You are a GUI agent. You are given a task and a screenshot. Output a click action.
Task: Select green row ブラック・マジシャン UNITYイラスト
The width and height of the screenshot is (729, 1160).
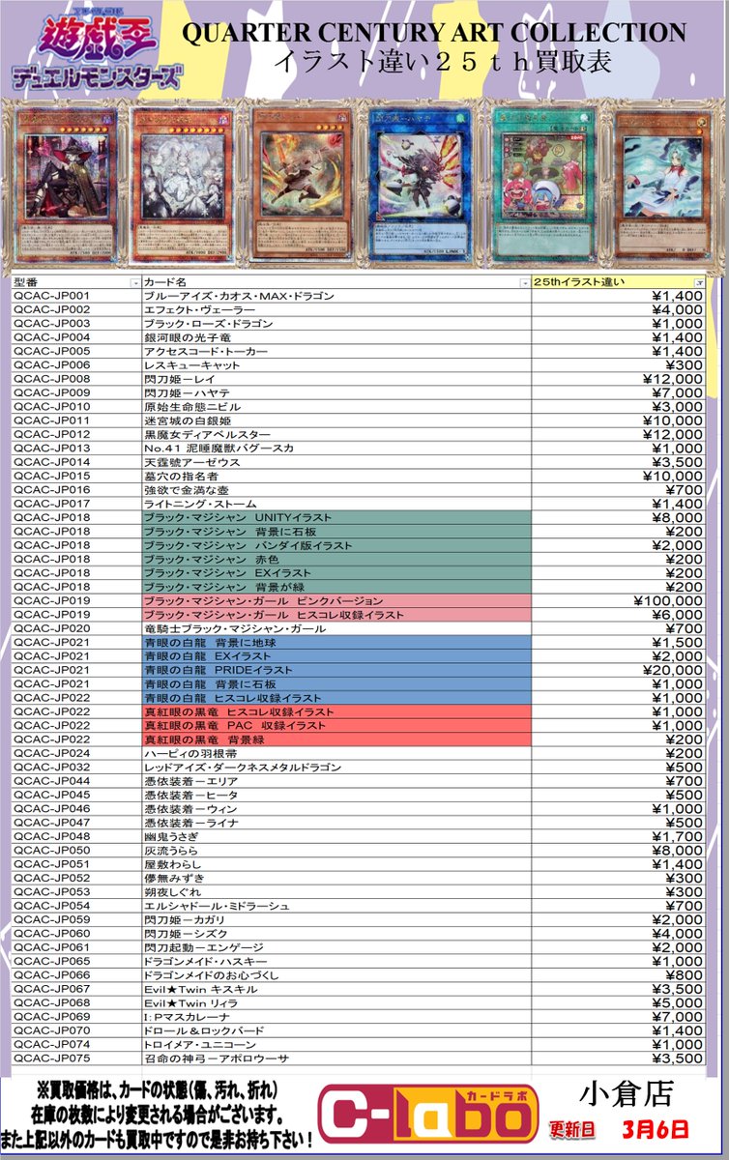335,518
